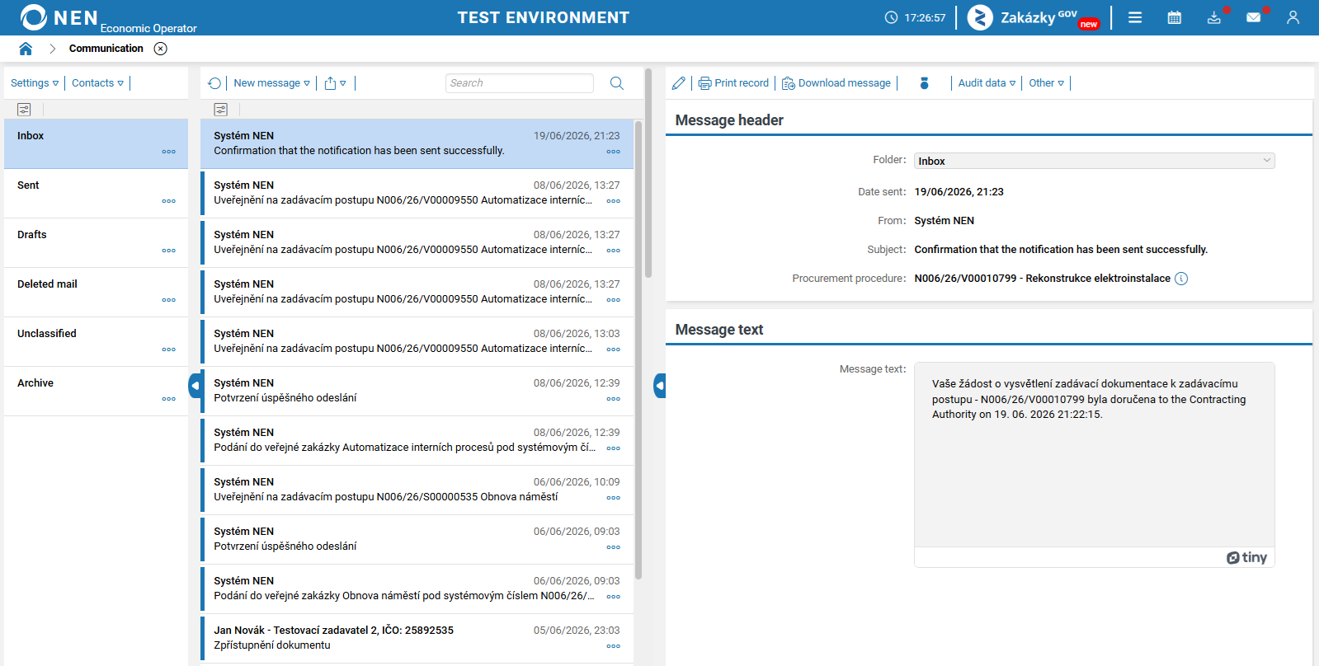The height and width of the screenshot is (666, 1319).
Task: Open the user profile icon
Action: [1293, 17]
